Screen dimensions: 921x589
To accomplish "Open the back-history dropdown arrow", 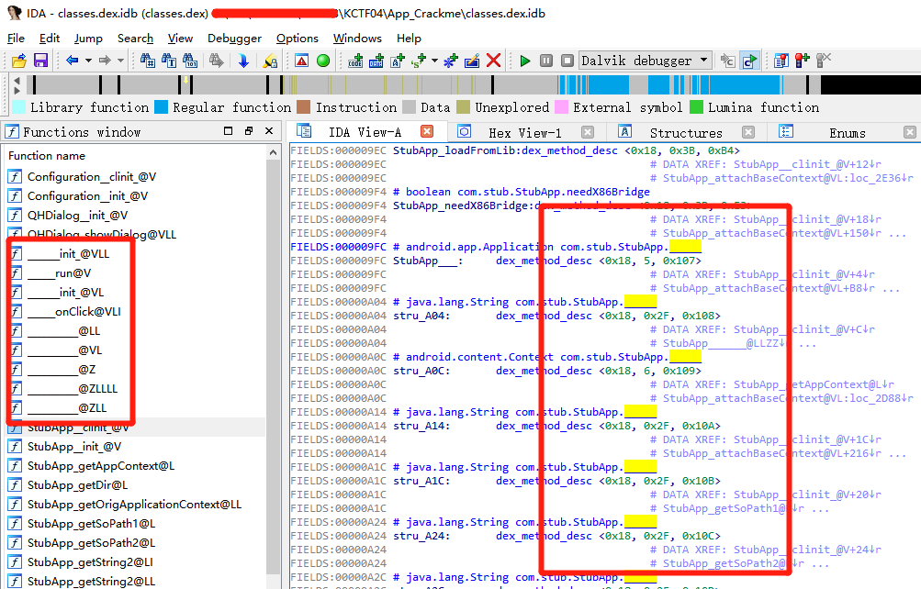I will [88, 61].
